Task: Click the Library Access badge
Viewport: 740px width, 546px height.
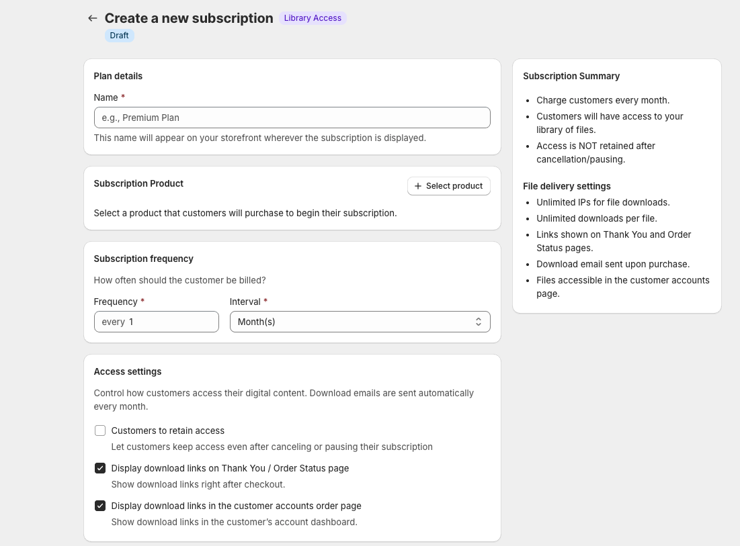Action: click(313, 18)
